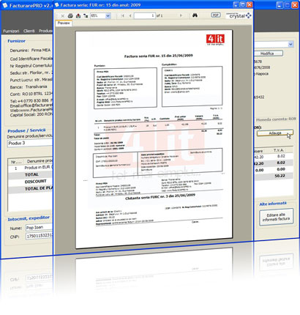Click the Crystal logo in toolbar
The height and width of the screenshot is (315, 300).
click(239, 15)
